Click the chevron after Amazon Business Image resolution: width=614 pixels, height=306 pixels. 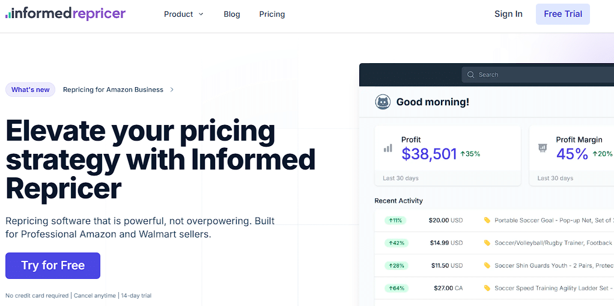point(172,90)
